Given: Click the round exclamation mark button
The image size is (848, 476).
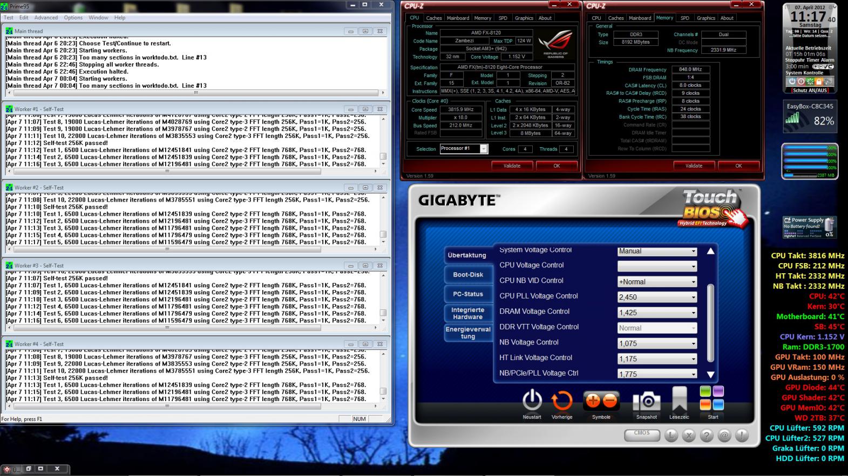Looking at the screenshot, I should [742, 435].
